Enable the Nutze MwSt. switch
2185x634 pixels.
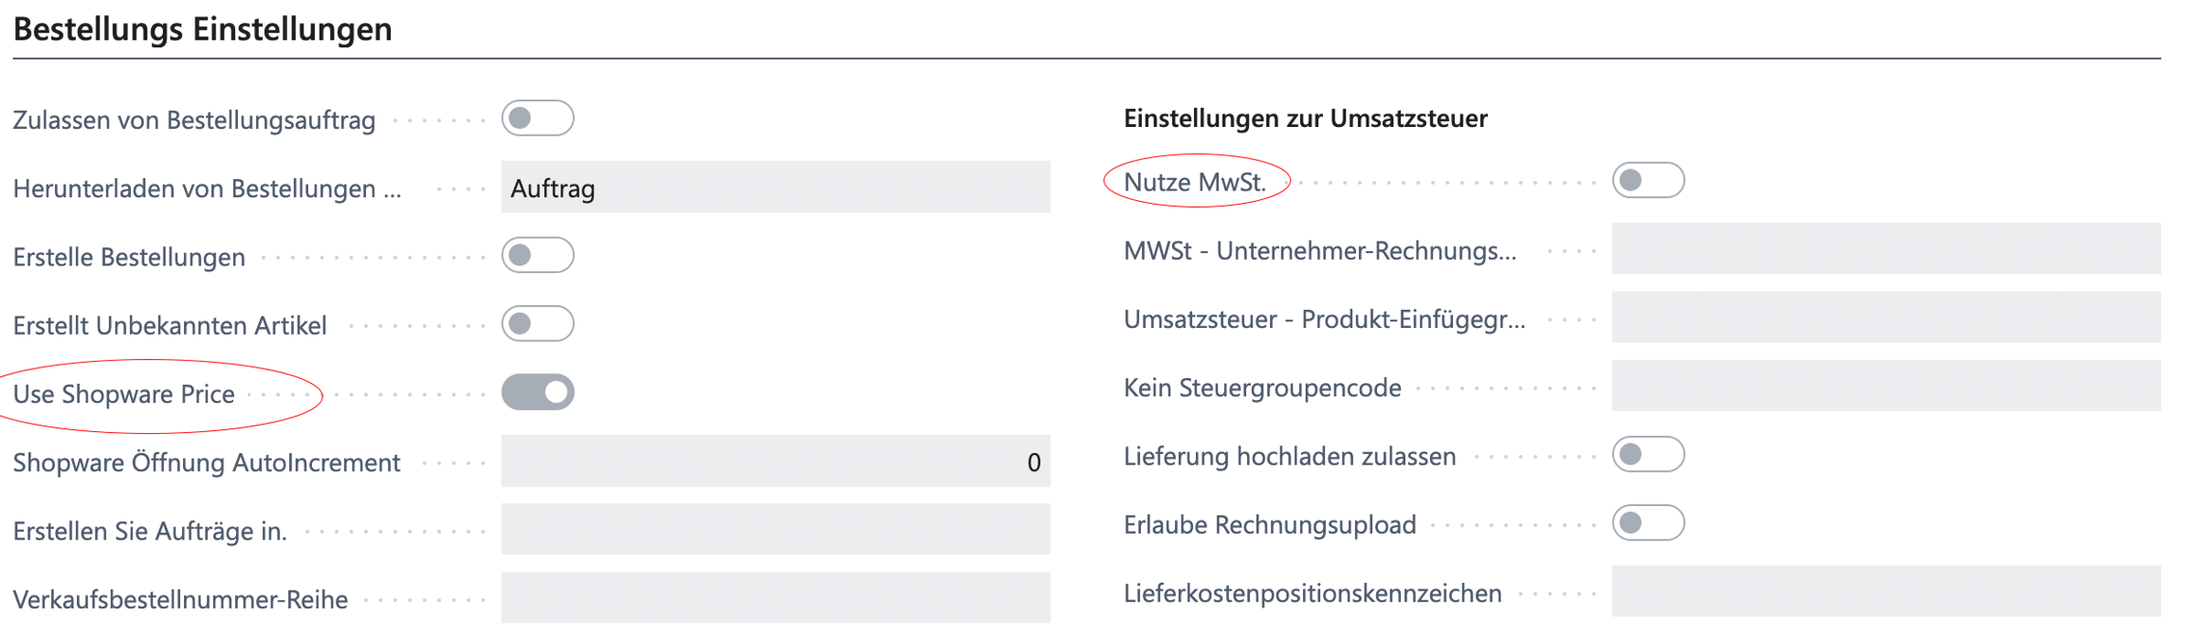[x=1648, y=181]
